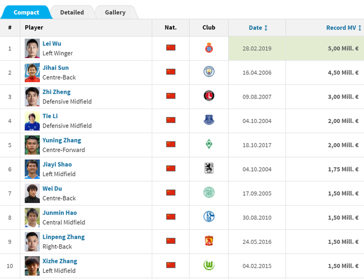364x279 pixels.
Task: Click the 1860 Munich club crest
Action: pyautogui.click(x=209, y=168)
